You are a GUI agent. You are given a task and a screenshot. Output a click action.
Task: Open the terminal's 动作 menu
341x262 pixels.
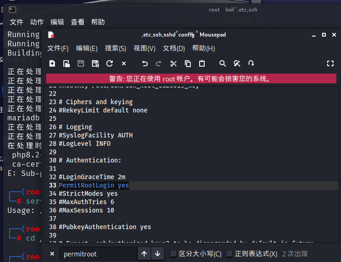[37, 22]
